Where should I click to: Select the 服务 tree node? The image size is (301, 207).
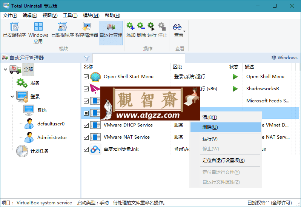[35, 83]
